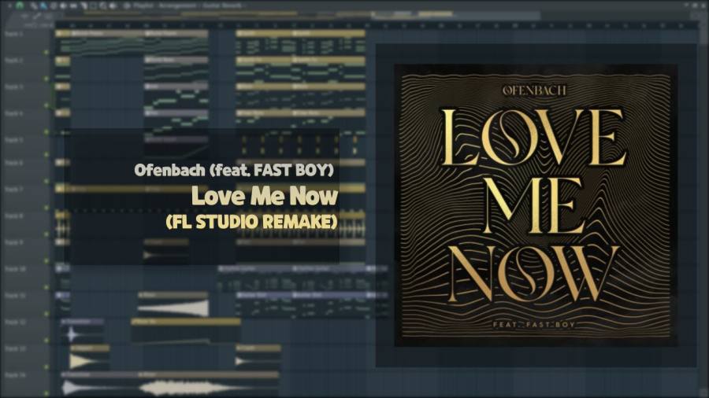Mute Track 12 using its green LED
709x398 pixels.
(x=46, y=341)
